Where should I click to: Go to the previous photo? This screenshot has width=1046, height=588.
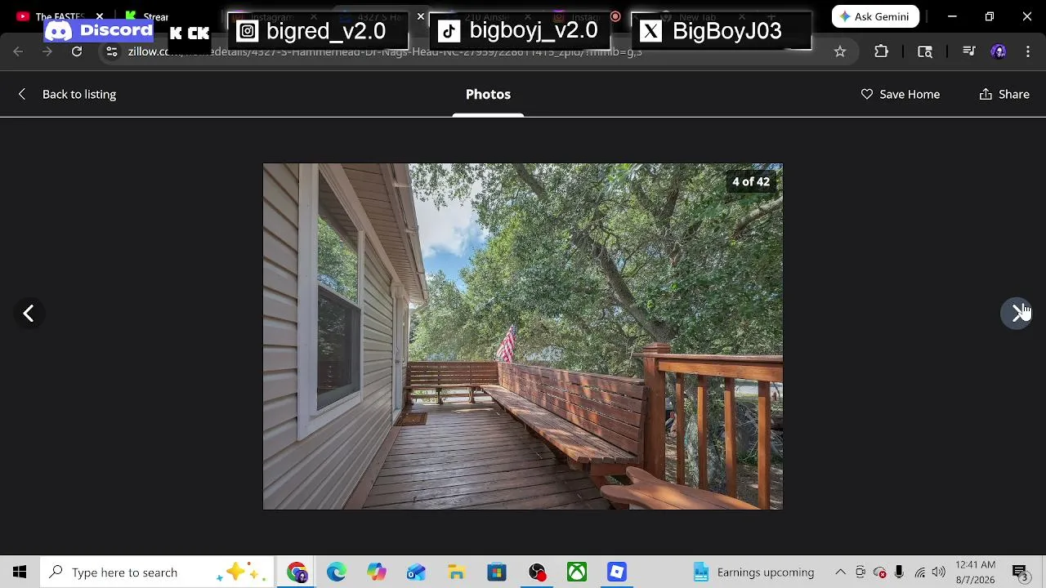click(29, 314)
